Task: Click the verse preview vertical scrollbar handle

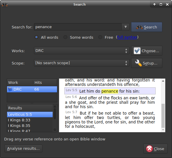Action: click(163, 116)
